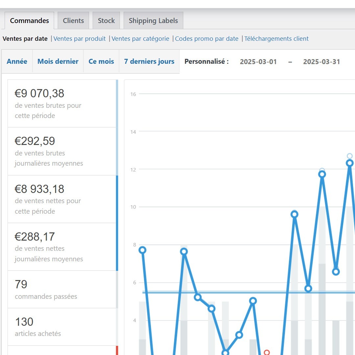Image resolution: width=355 pixels, height=355 pixels.
Task: Filter by 7 derniers jours
Action: [149, 61]
